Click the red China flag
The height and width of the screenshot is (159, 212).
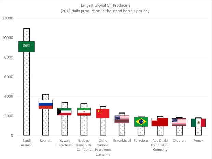[103, 113]
